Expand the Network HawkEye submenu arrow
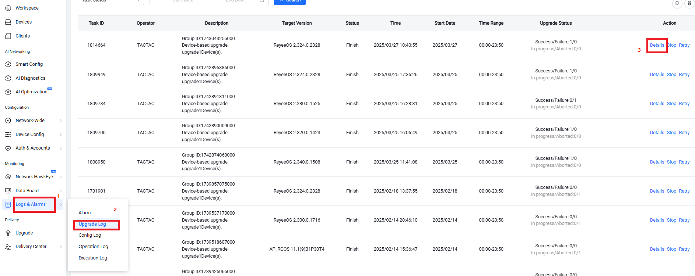This screenshot has width=695, height=276. tap(61, 177)
